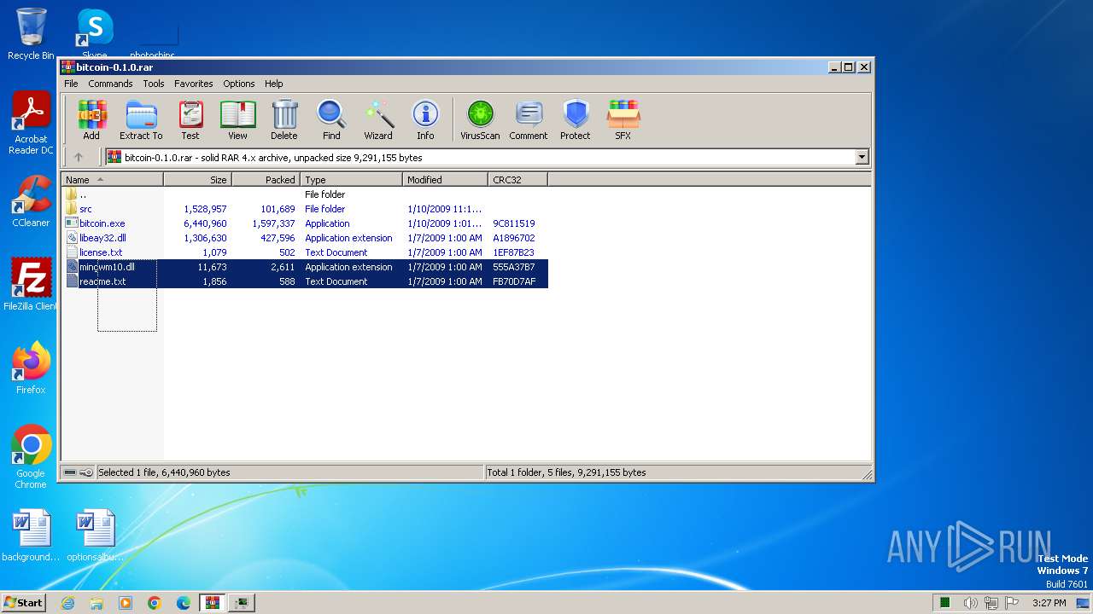Image resolution: width=1093 pixels, height=614 pixels.
Task: Open Skype desktop shortcut
Action: [x=94, y=34]
